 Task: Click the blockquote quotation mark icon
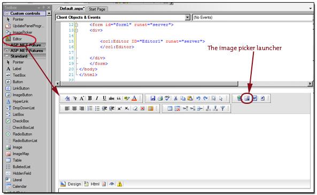click(119, 99)
